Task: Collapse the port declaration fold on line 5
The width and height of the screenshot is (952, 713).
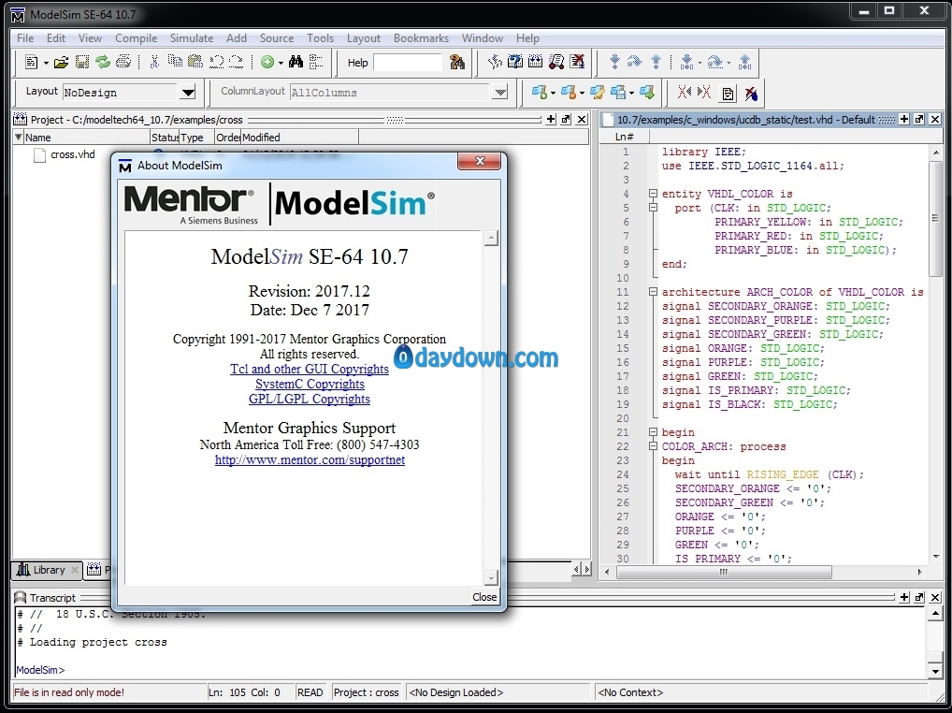Action: pos(654,208)
